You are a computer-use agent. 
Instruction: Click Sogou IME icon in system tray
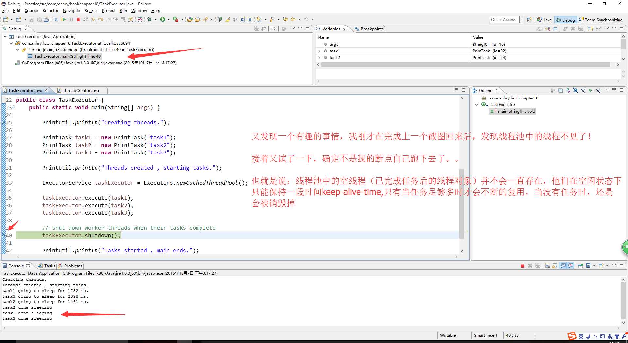click(572, 336)
